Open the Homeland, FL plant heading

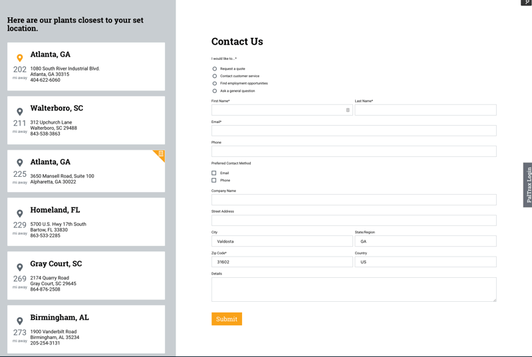pyautogui.click(x=55, y=210)
